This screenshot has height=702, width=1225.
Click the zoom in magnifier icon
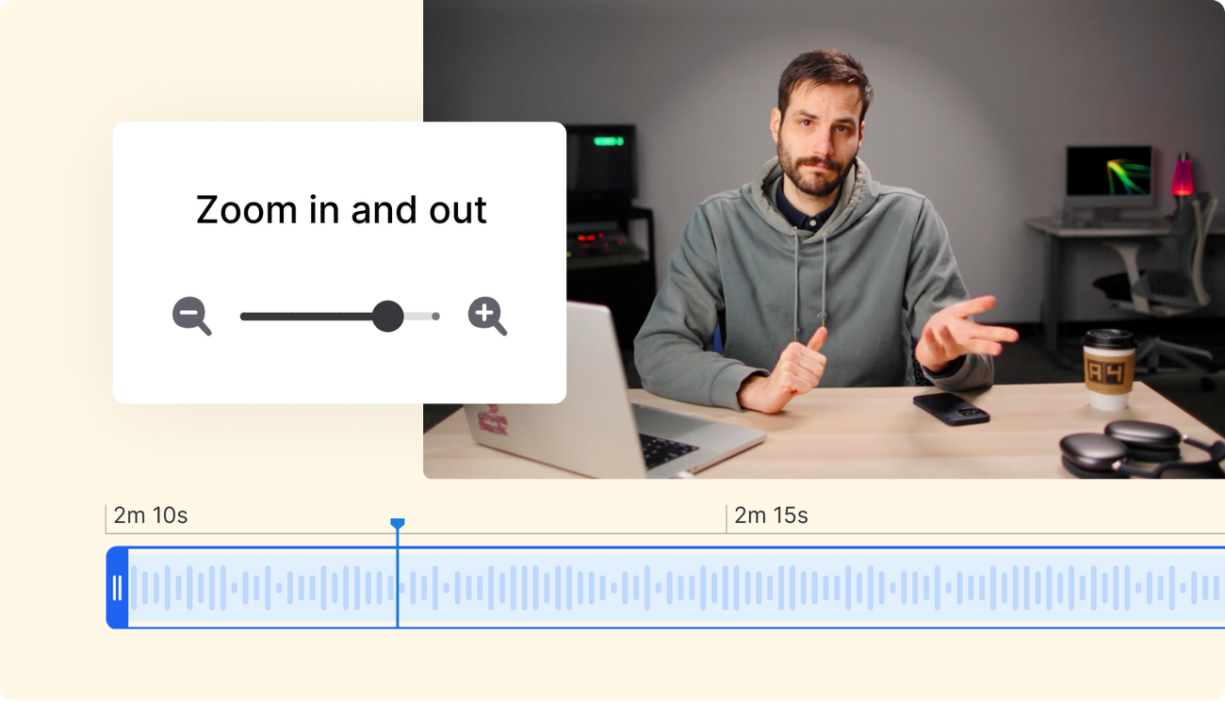(487, 316)
